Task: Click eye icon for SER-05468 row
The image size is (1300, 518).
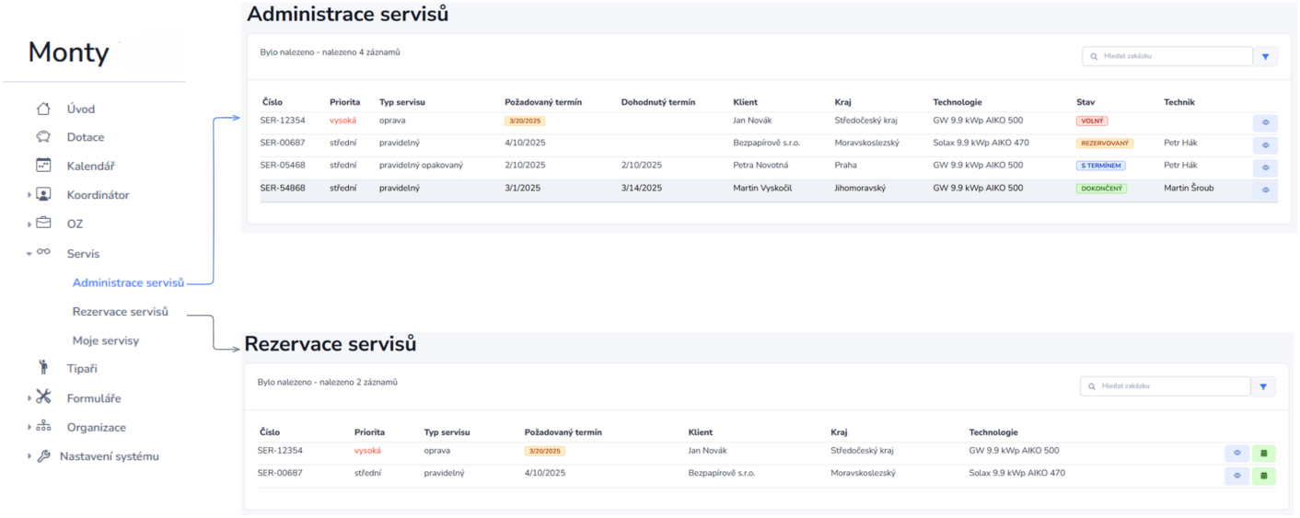Action: 1265,167
